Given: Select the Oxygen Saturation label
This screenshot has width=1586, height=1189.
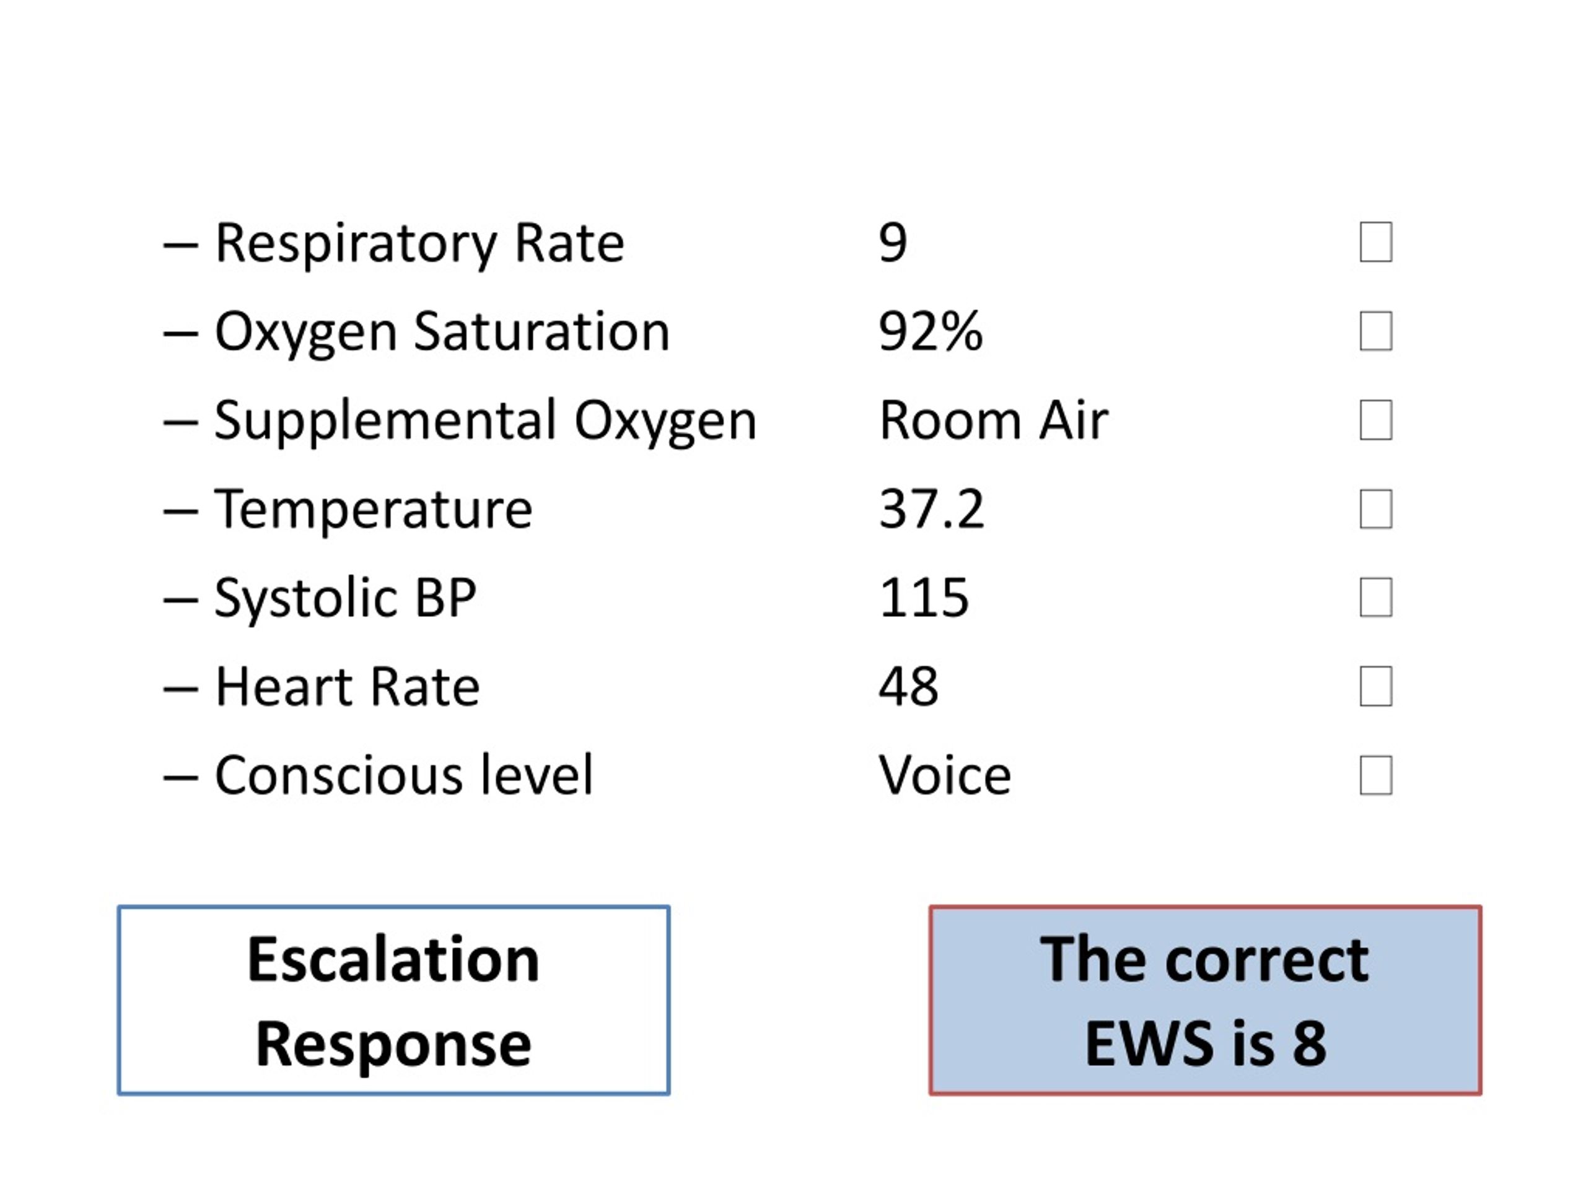Looking at the screenshot, I should click(442, 333).
